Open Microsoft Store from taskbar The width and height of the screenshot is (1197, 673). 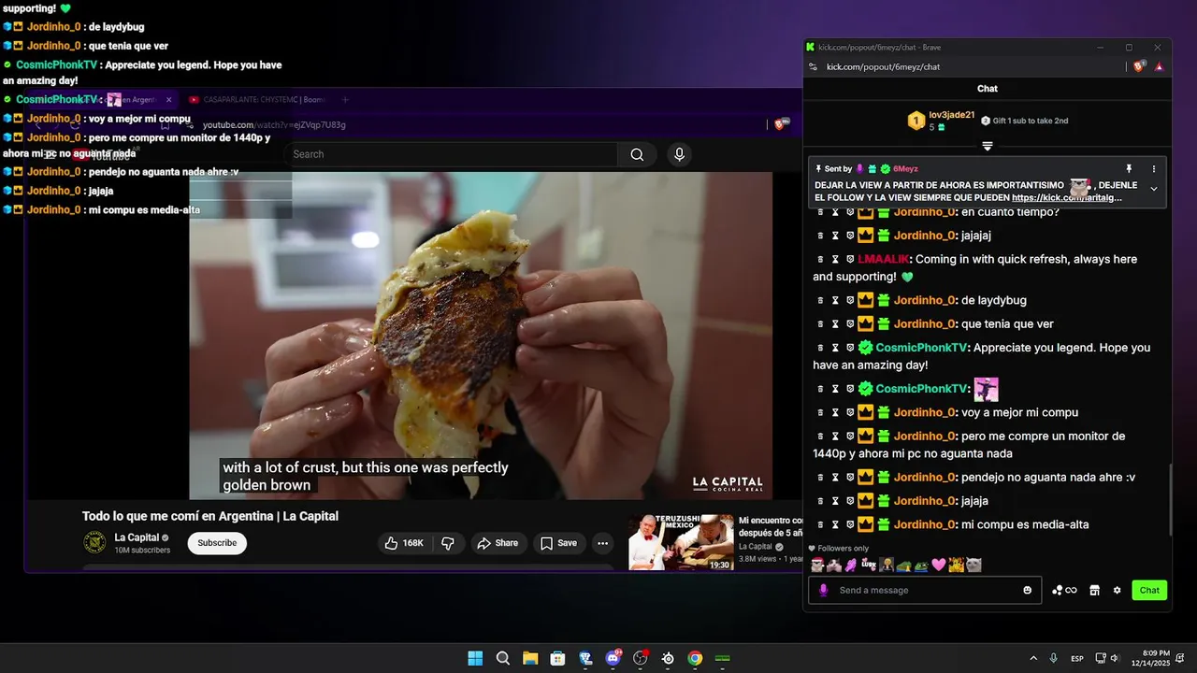click(558, 658)
